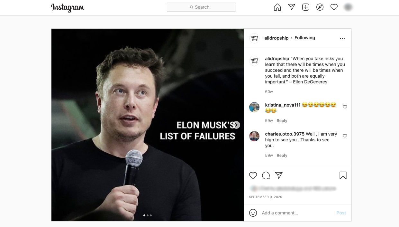
Task: Open activity feed heart icon in navbar
Action: [x=334, y=7]
